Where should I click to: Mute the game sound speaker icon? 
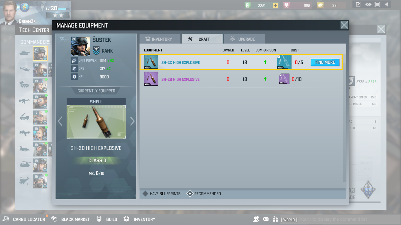point(387,4)
